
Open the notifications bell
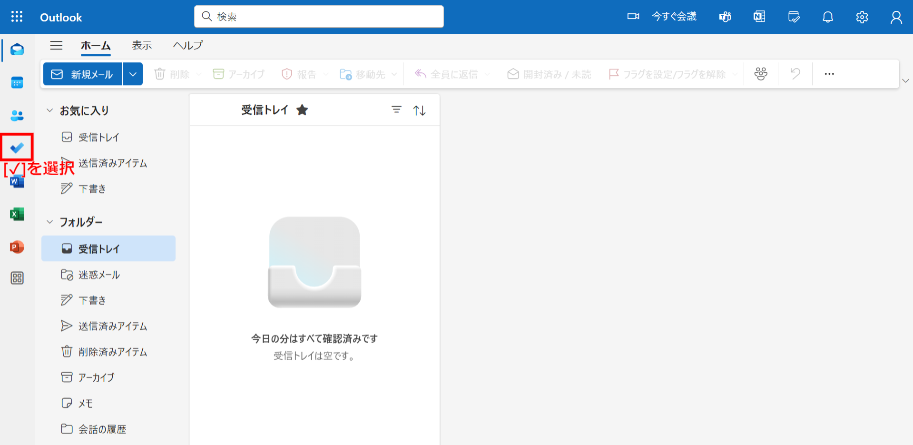[827, 17]
